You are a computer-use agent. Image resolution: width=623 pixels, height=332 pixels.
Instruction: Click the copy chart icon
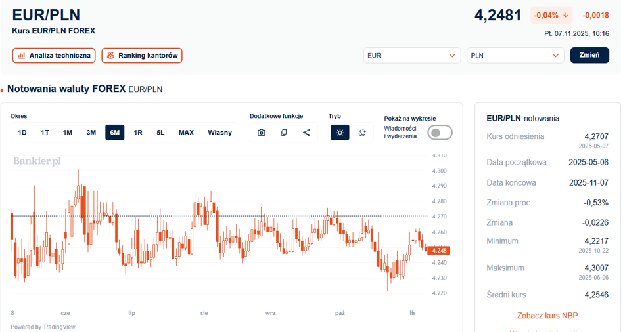click(x=284, y=133)
